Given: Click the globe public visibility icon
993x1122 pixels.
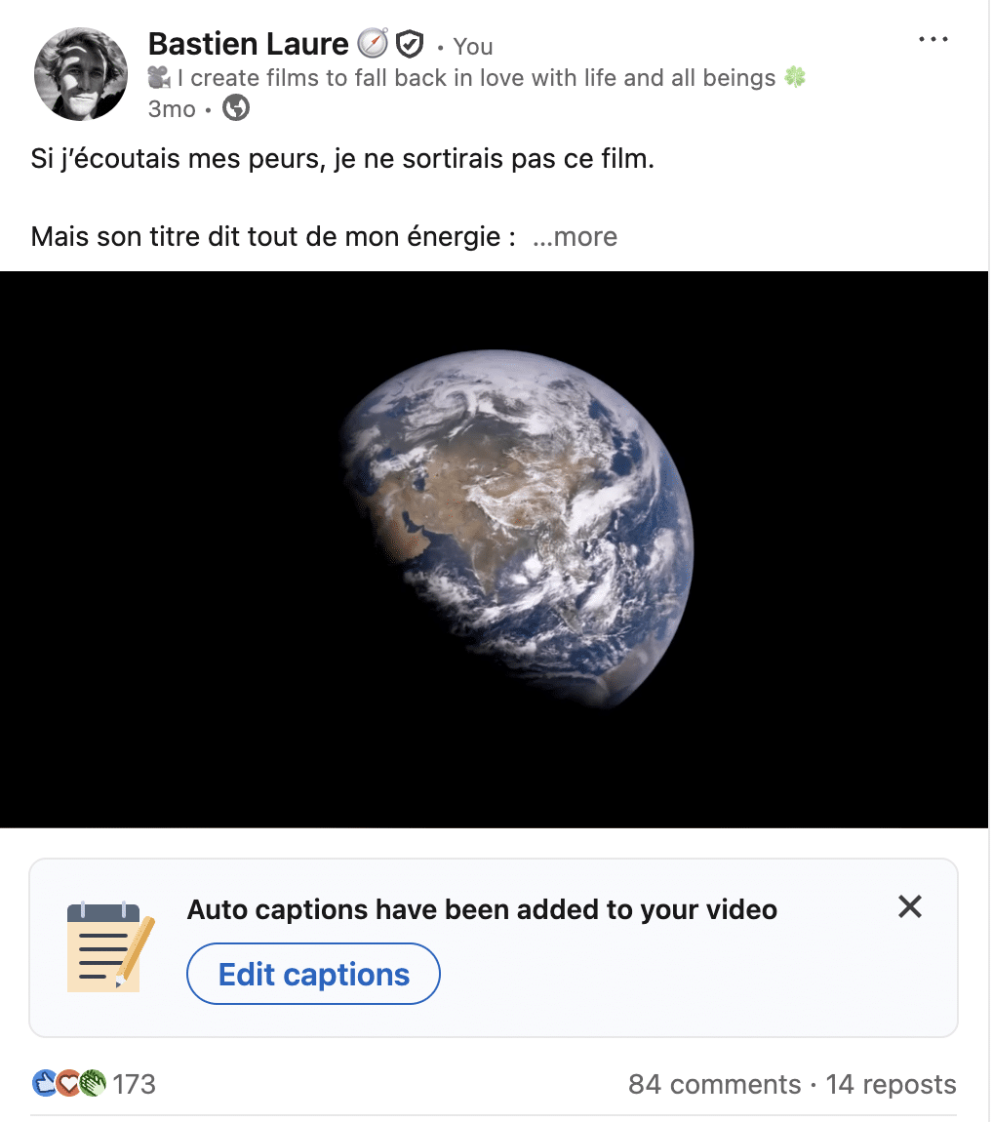Looking at the screenshot, I should [236, 108].
